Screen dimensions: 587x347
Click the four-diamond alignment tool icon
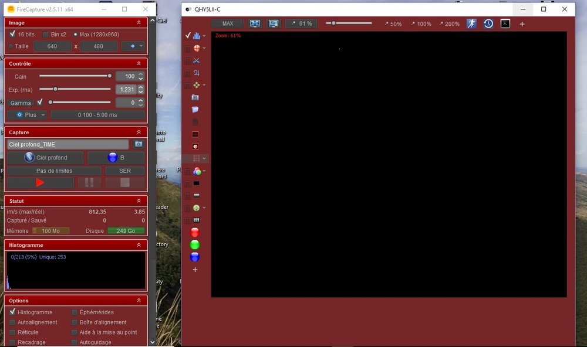197,85
